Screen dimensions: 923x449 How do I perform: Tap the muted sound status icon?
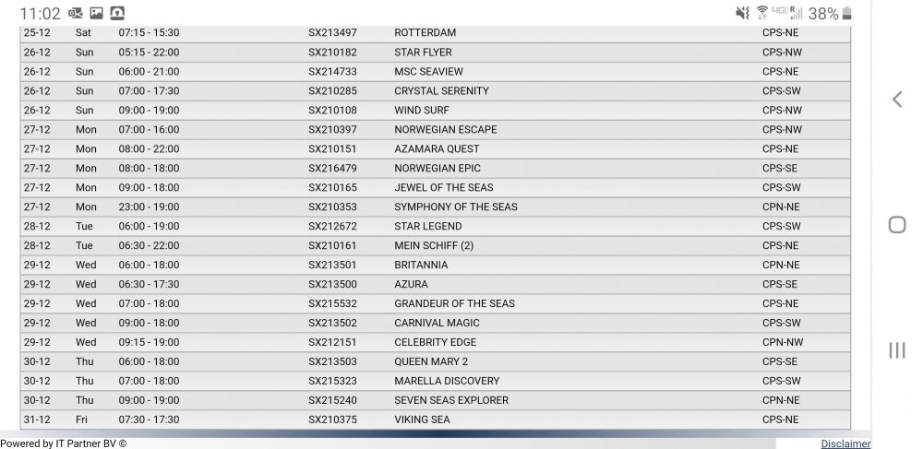(x=743, y=13)
